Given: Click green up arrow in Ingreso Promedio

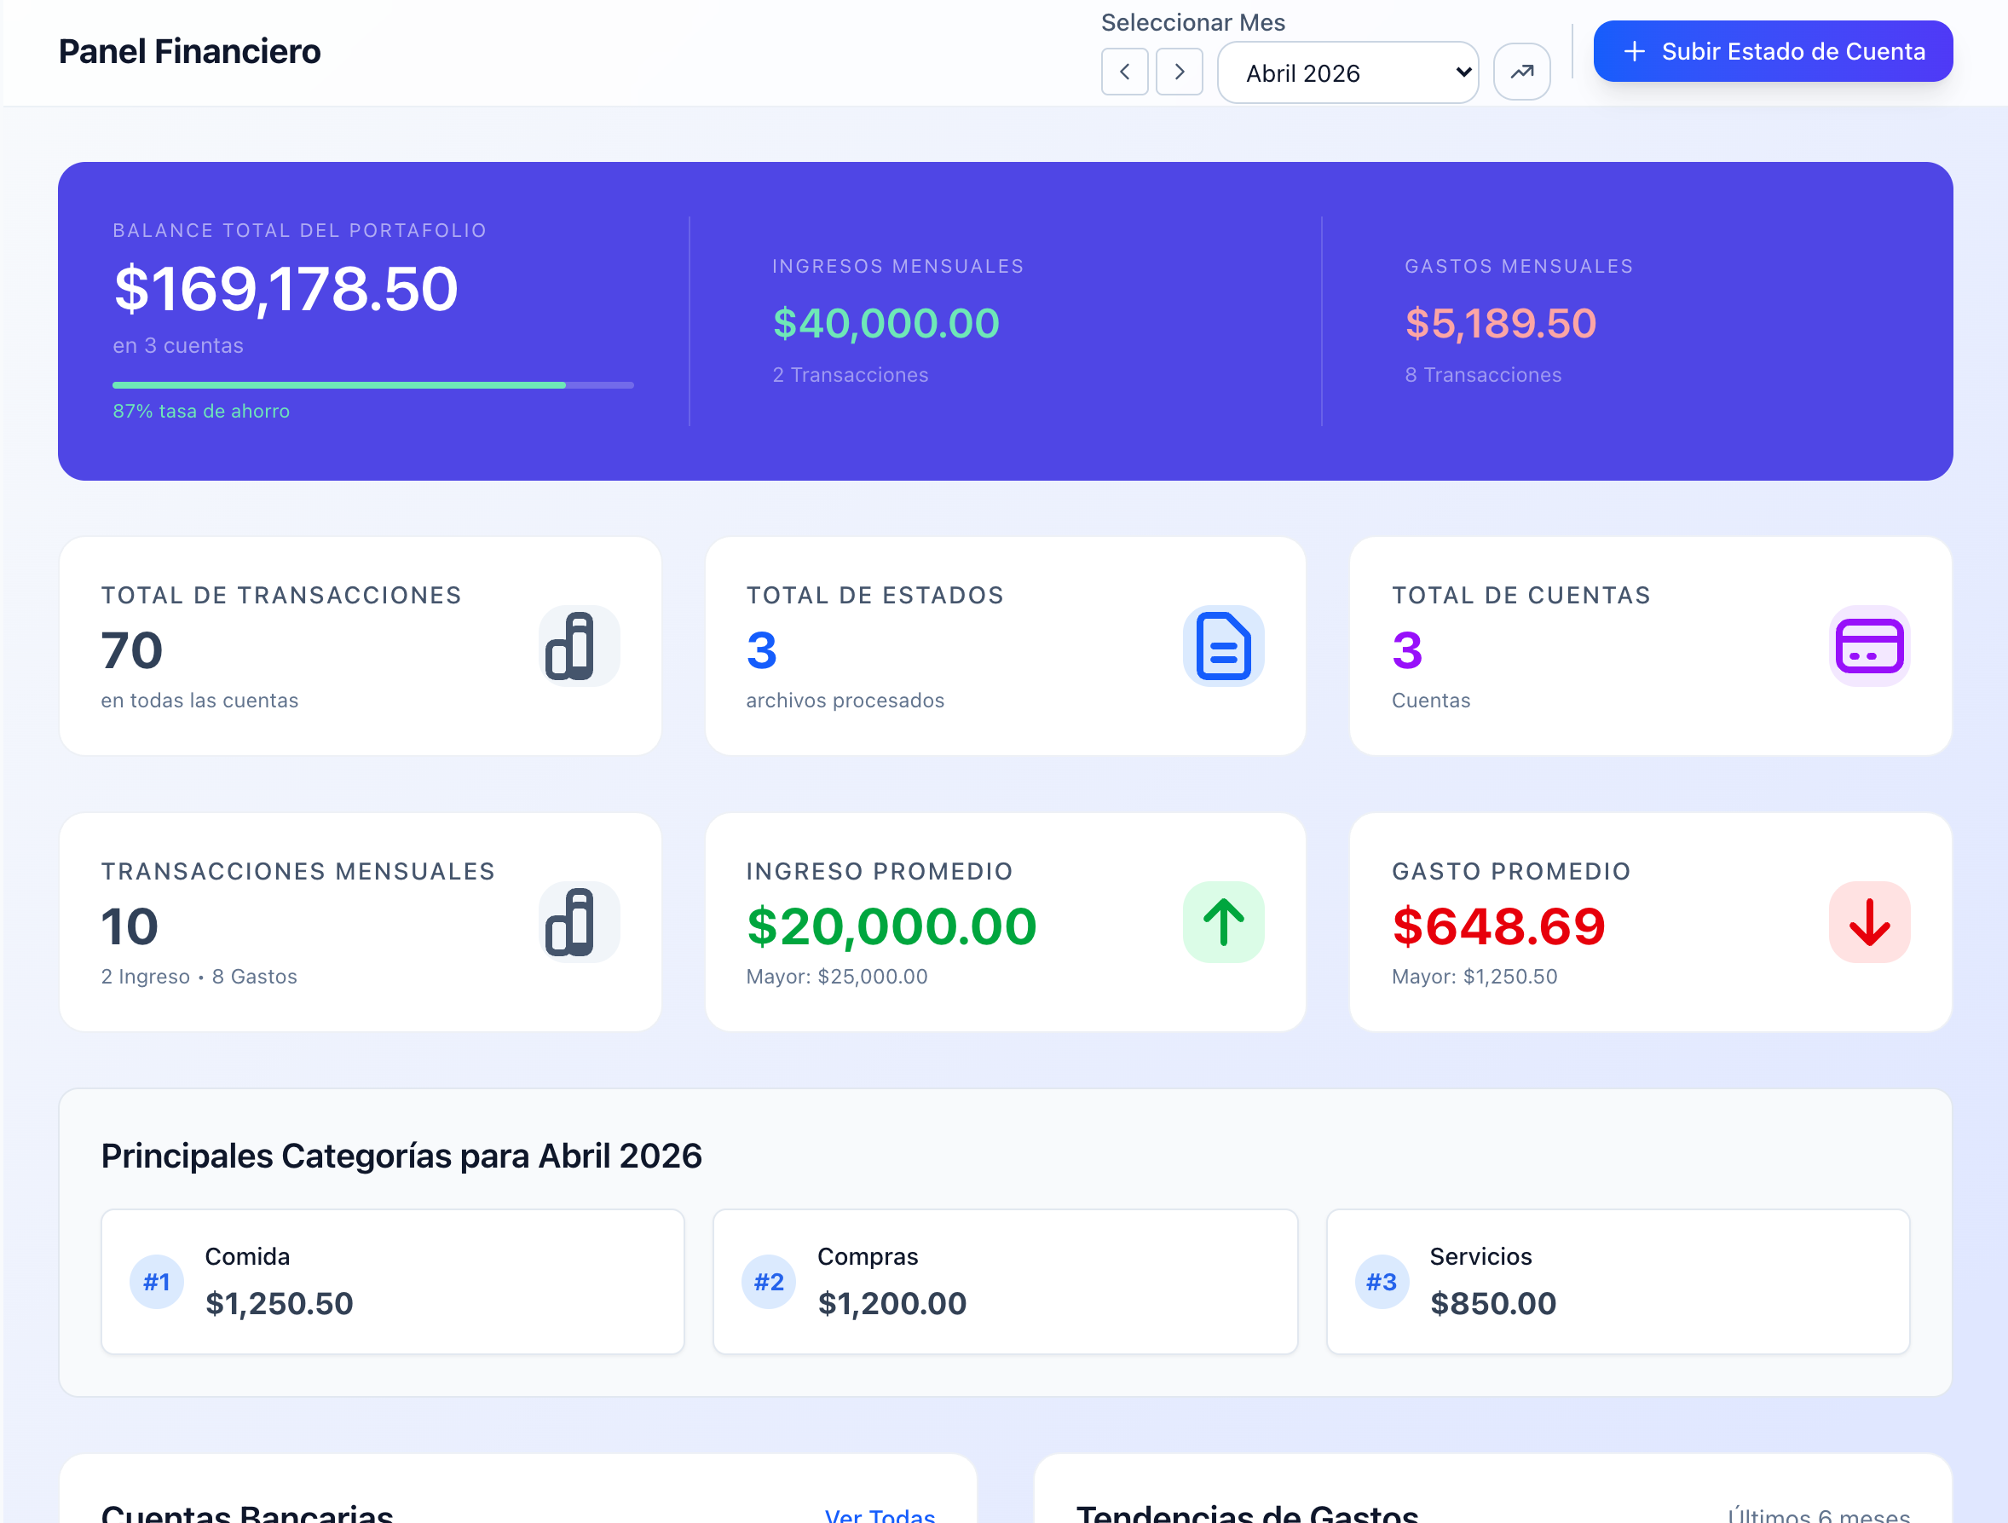Looking at the screenshot, I should [x=1223, y=922].
